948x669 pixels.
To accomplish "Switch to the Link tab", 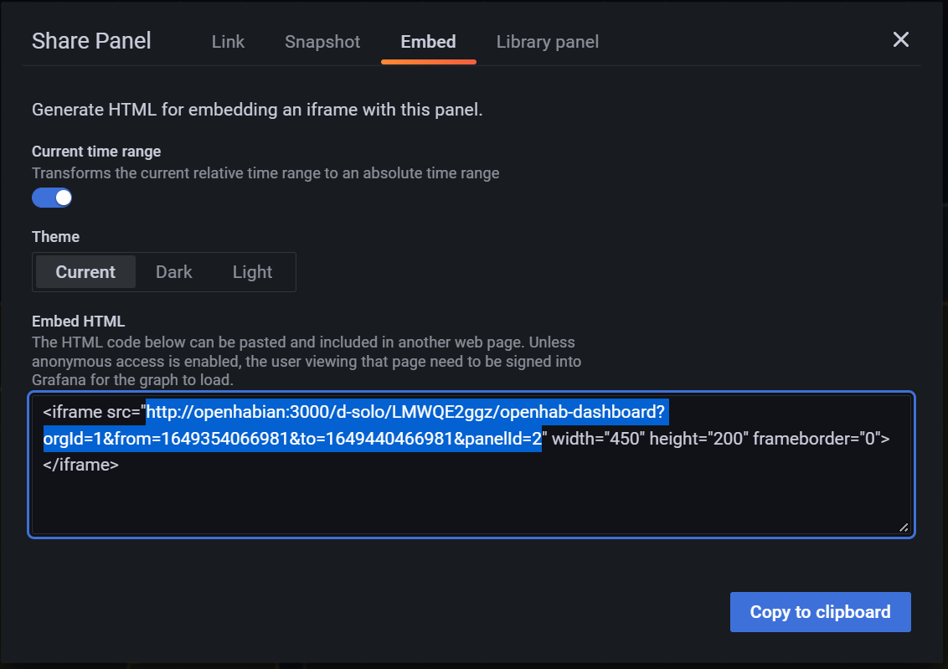I will tap(228, 42).
